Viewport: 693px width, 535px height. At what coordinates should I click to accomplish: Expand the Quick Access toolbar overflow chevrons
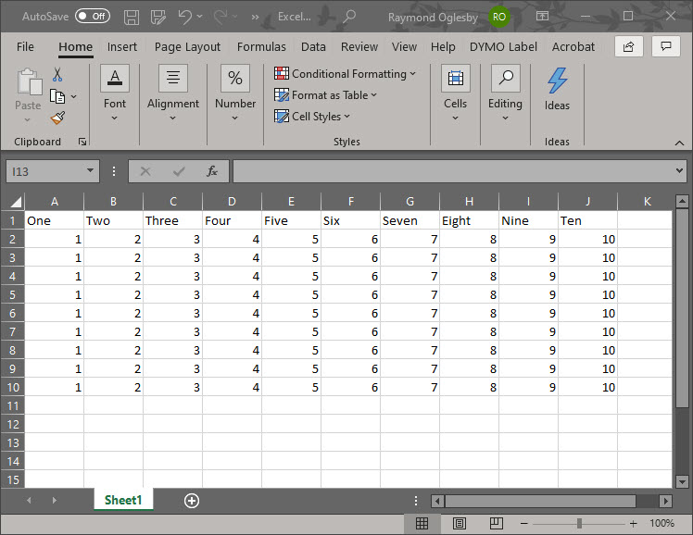255,18
